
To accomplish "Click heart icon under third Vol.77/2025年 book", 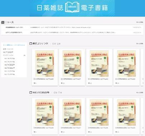I will pyautogui.click(x=89, y=132).
